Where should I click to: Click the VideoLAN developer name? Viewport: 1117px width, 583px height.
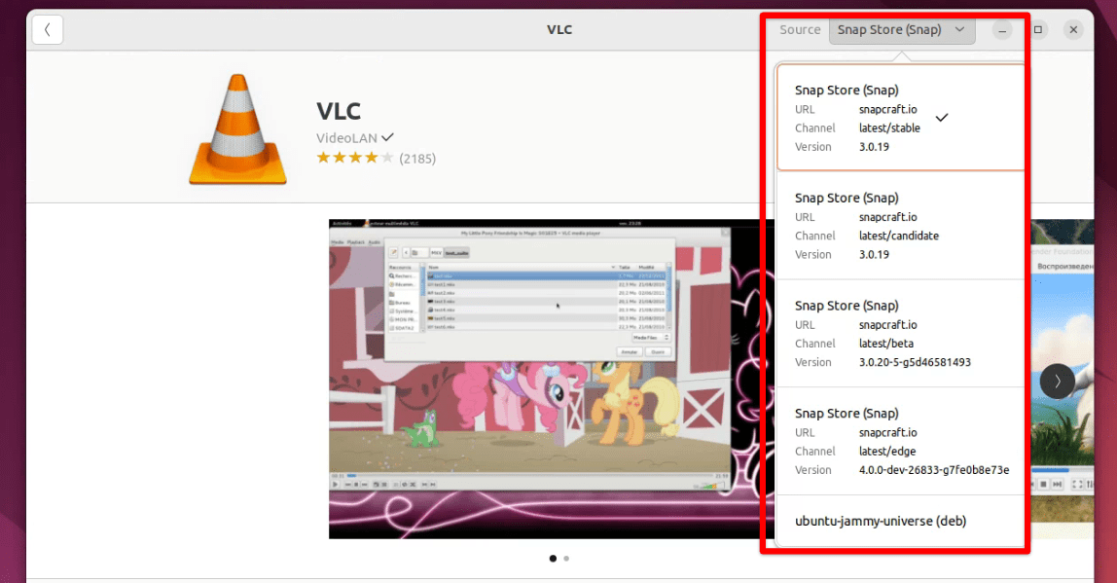(x=347, y=138)
